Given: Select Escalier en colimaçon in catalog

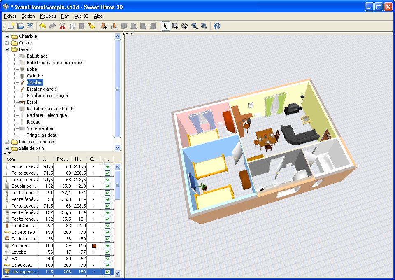Looking at the screenshot, I should pyautogui.click(x=47, y=96).
